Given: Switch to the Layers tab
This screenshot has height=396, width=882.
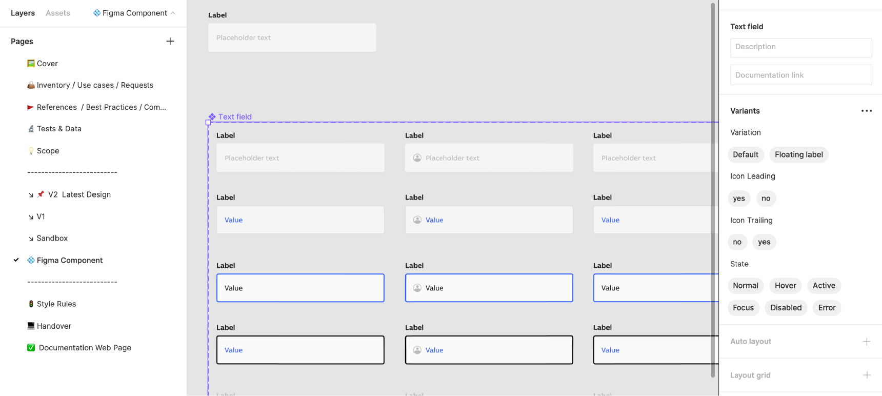Looking at the screenshot, I should pos(23,13).
